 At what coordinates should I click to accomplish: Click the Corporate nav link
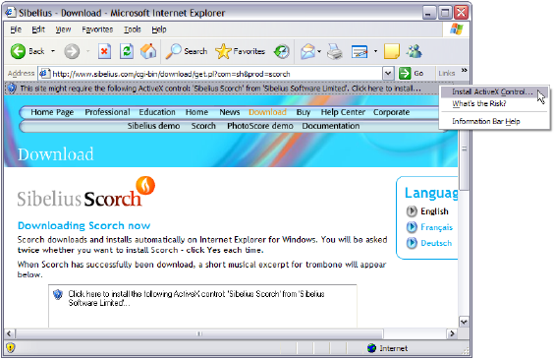pyautogui.click(x=392, y=112)
